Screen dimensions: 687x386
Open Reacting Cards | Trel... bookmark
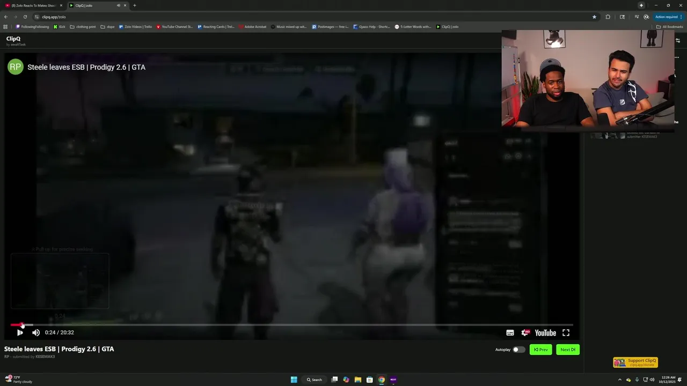coord(216,27)
